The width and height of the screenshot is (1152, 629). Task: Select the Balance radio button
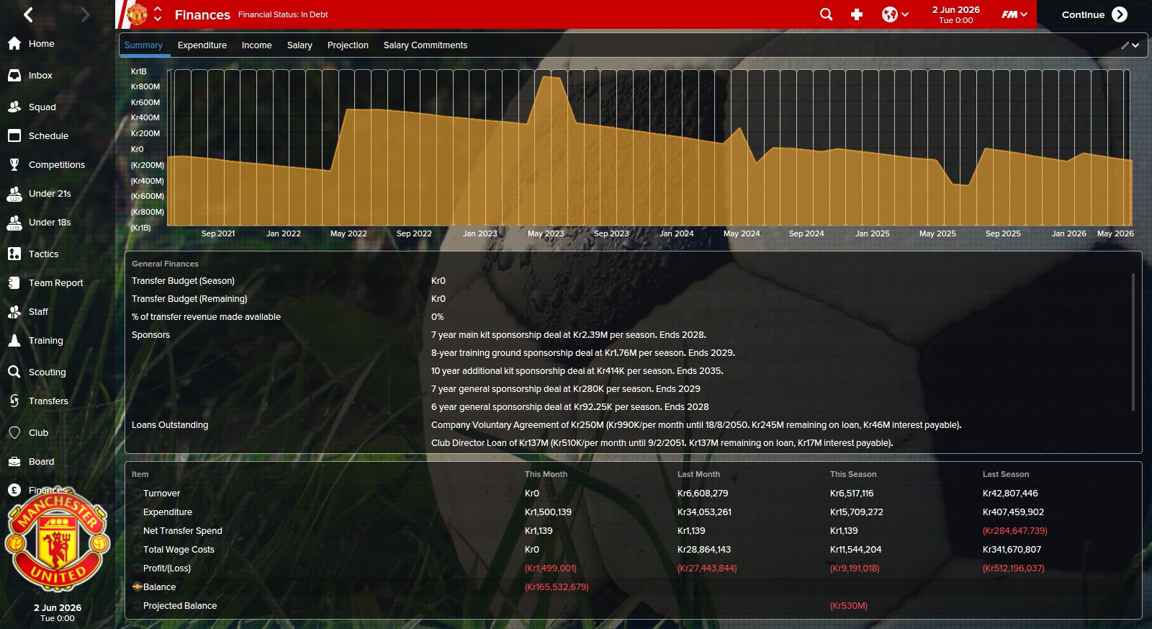tap(137, 587)
